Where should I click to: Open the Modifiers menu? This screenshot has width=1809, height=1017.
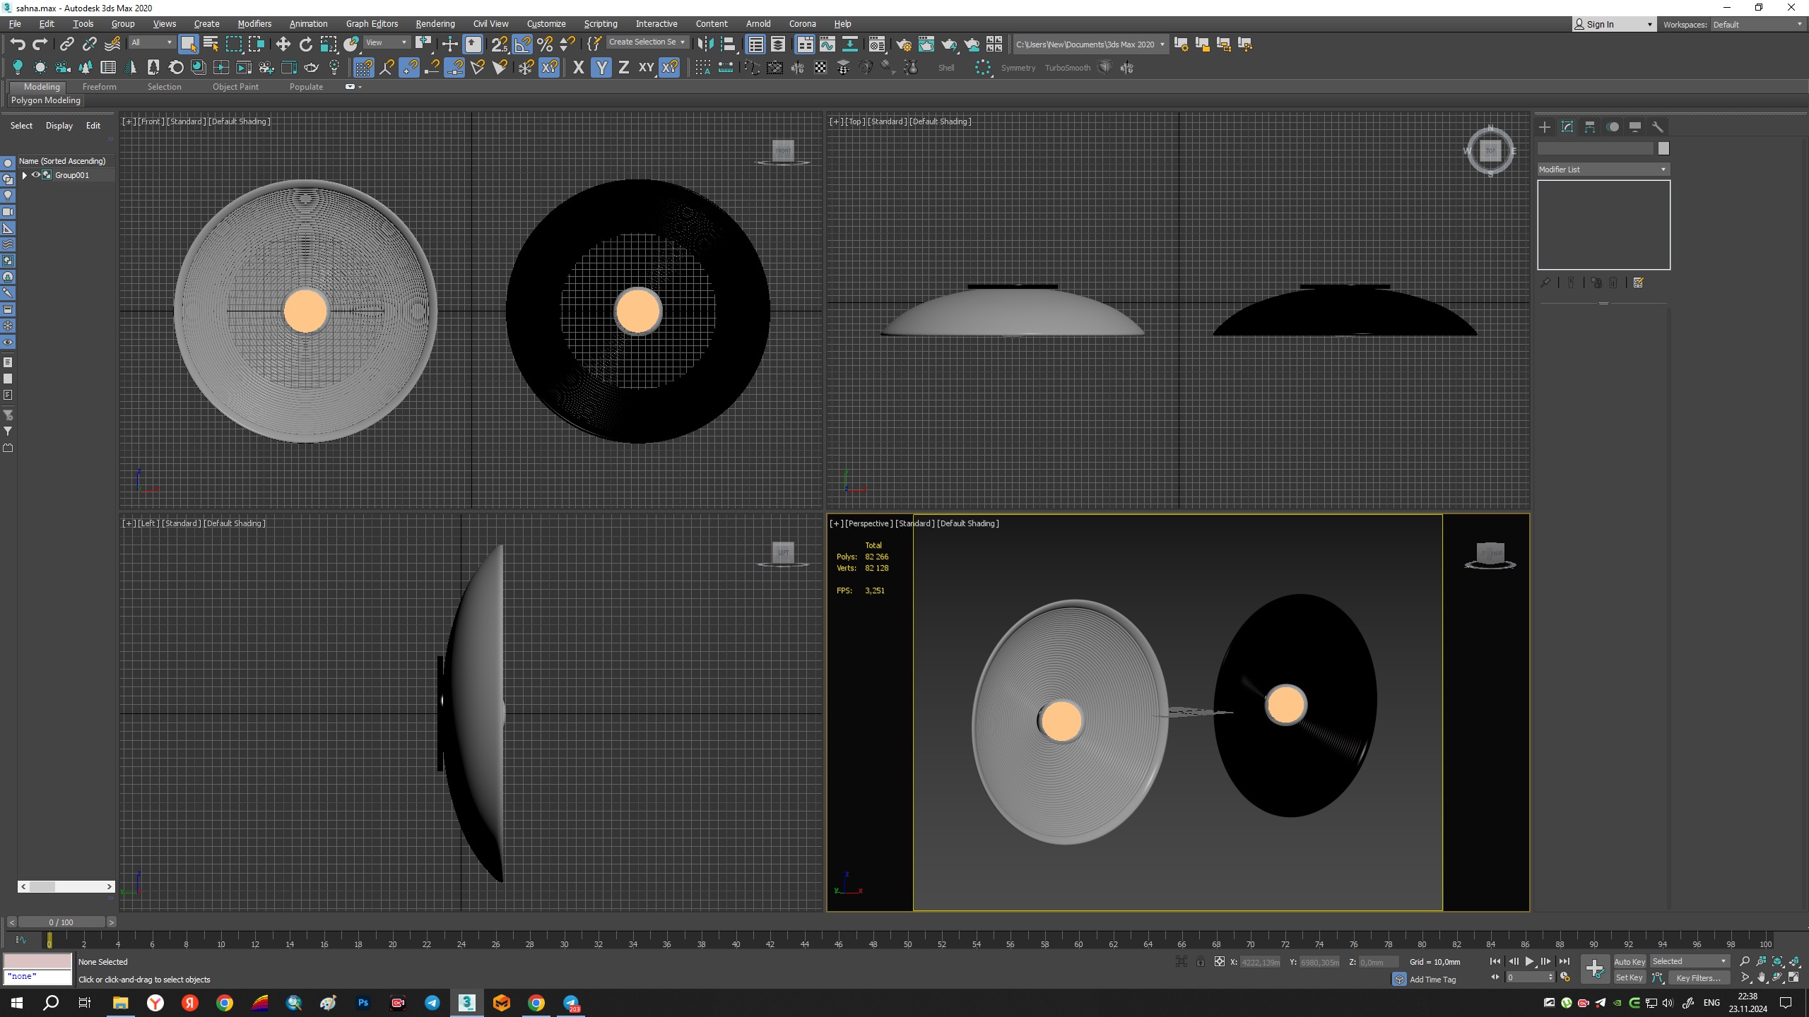[254, 23]
